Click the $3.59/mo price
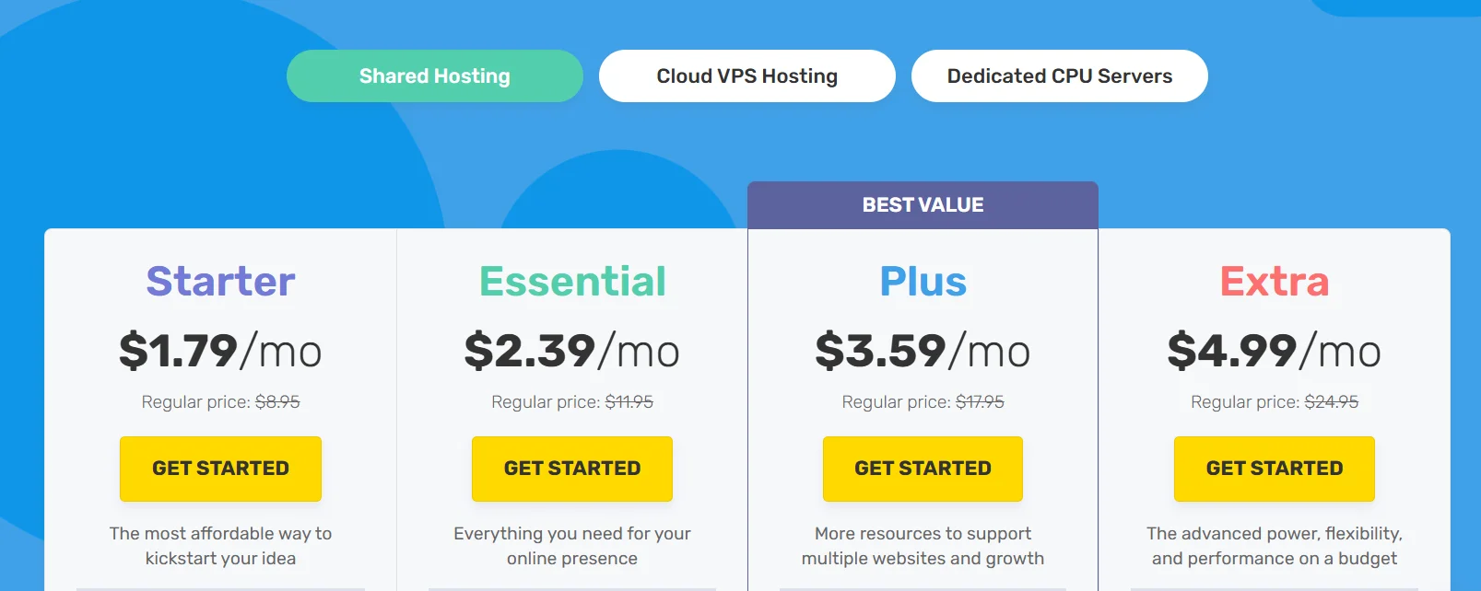Viewport: 1481px width, 591px height. (x=923, y=351)
